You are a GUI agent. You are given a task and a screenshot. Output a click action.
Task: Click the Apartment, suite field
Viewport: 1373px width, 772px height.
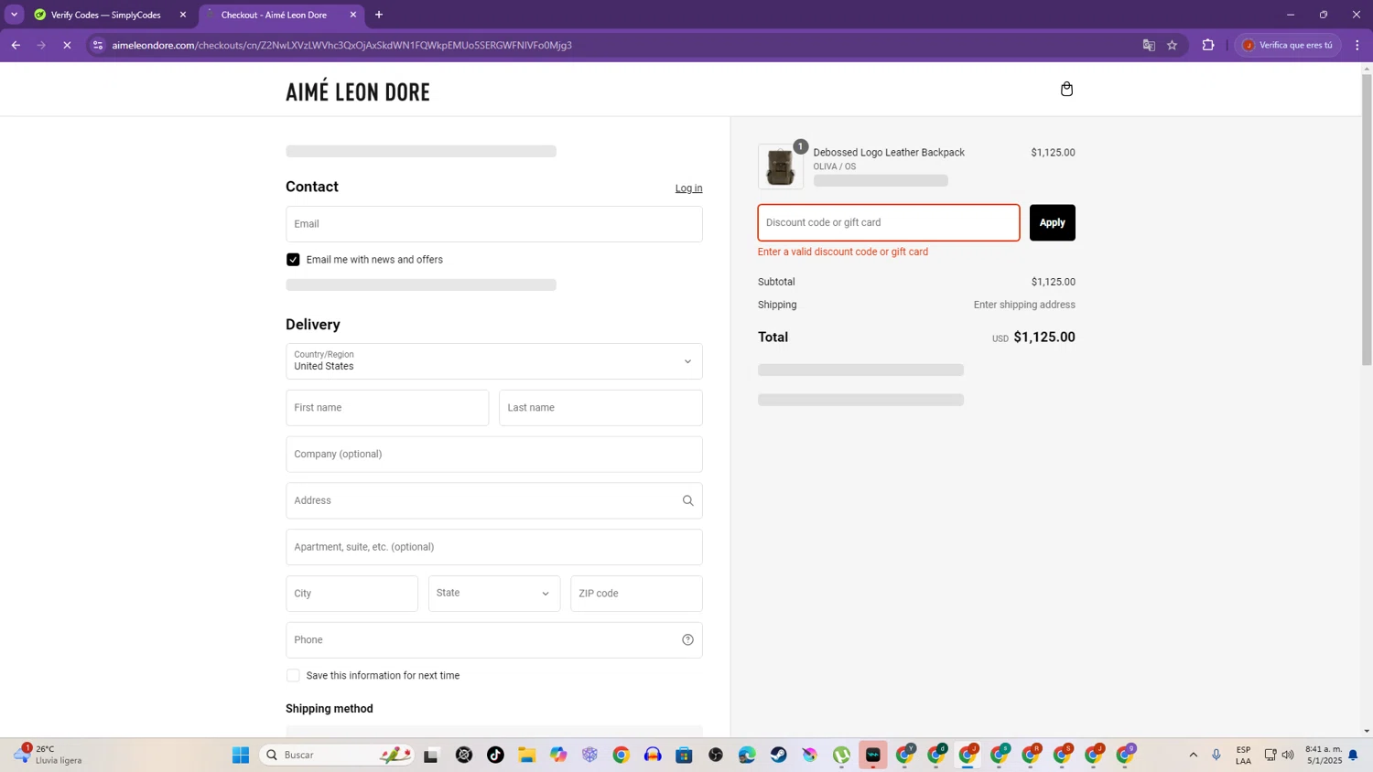[494, 547]
